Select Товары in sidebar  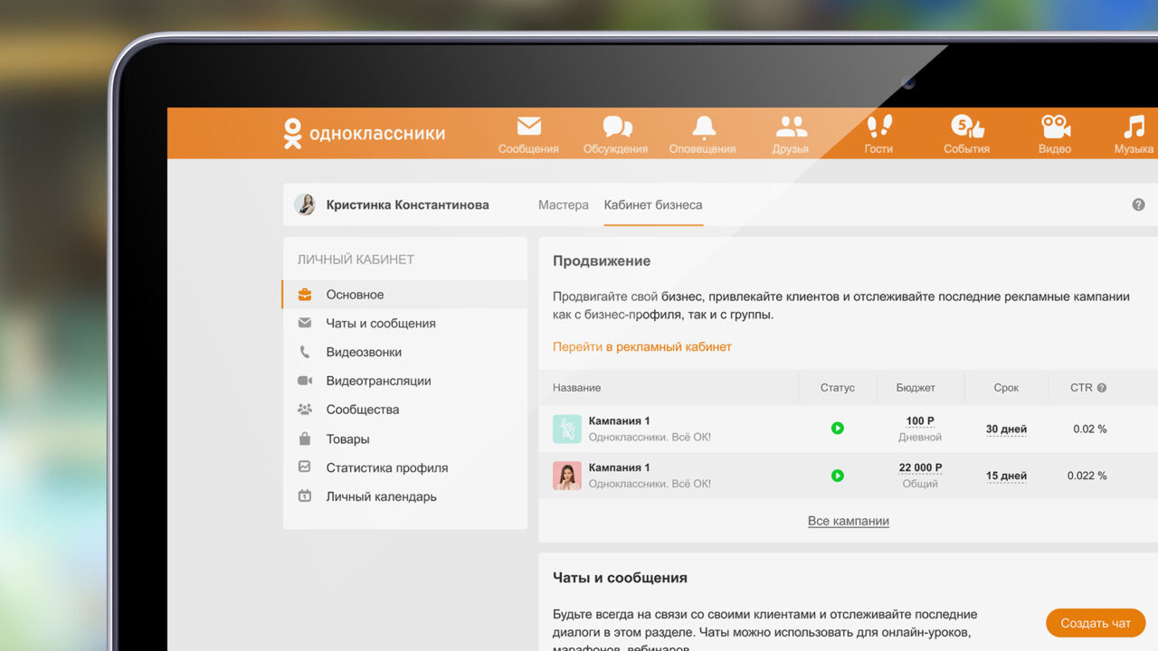click(404, 439)
